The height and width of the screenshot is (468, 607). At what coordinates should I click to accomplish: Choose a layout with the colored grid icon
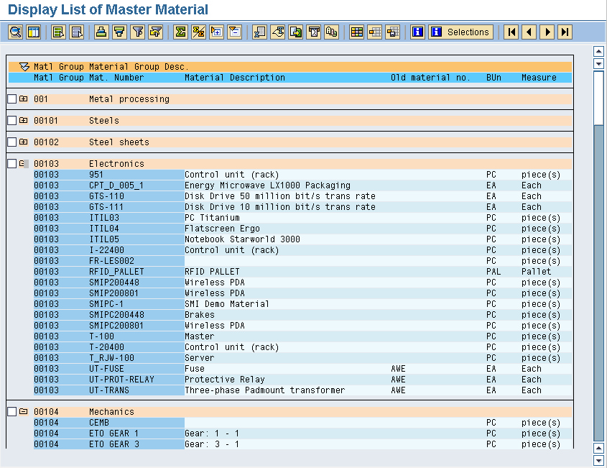point(356,32)
